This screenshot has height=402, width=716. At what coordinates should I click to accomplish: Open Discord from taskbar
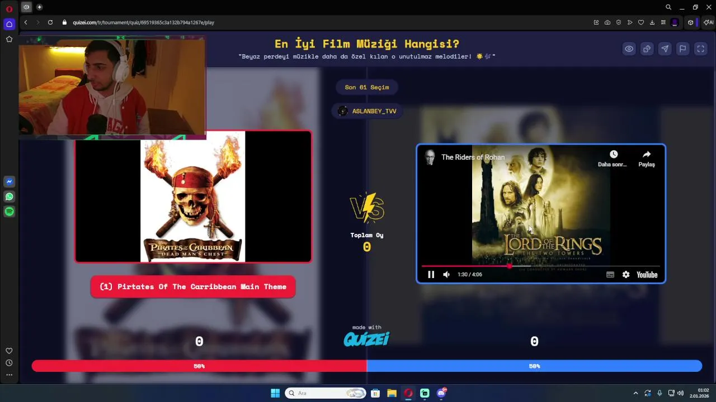coord(441,393)
